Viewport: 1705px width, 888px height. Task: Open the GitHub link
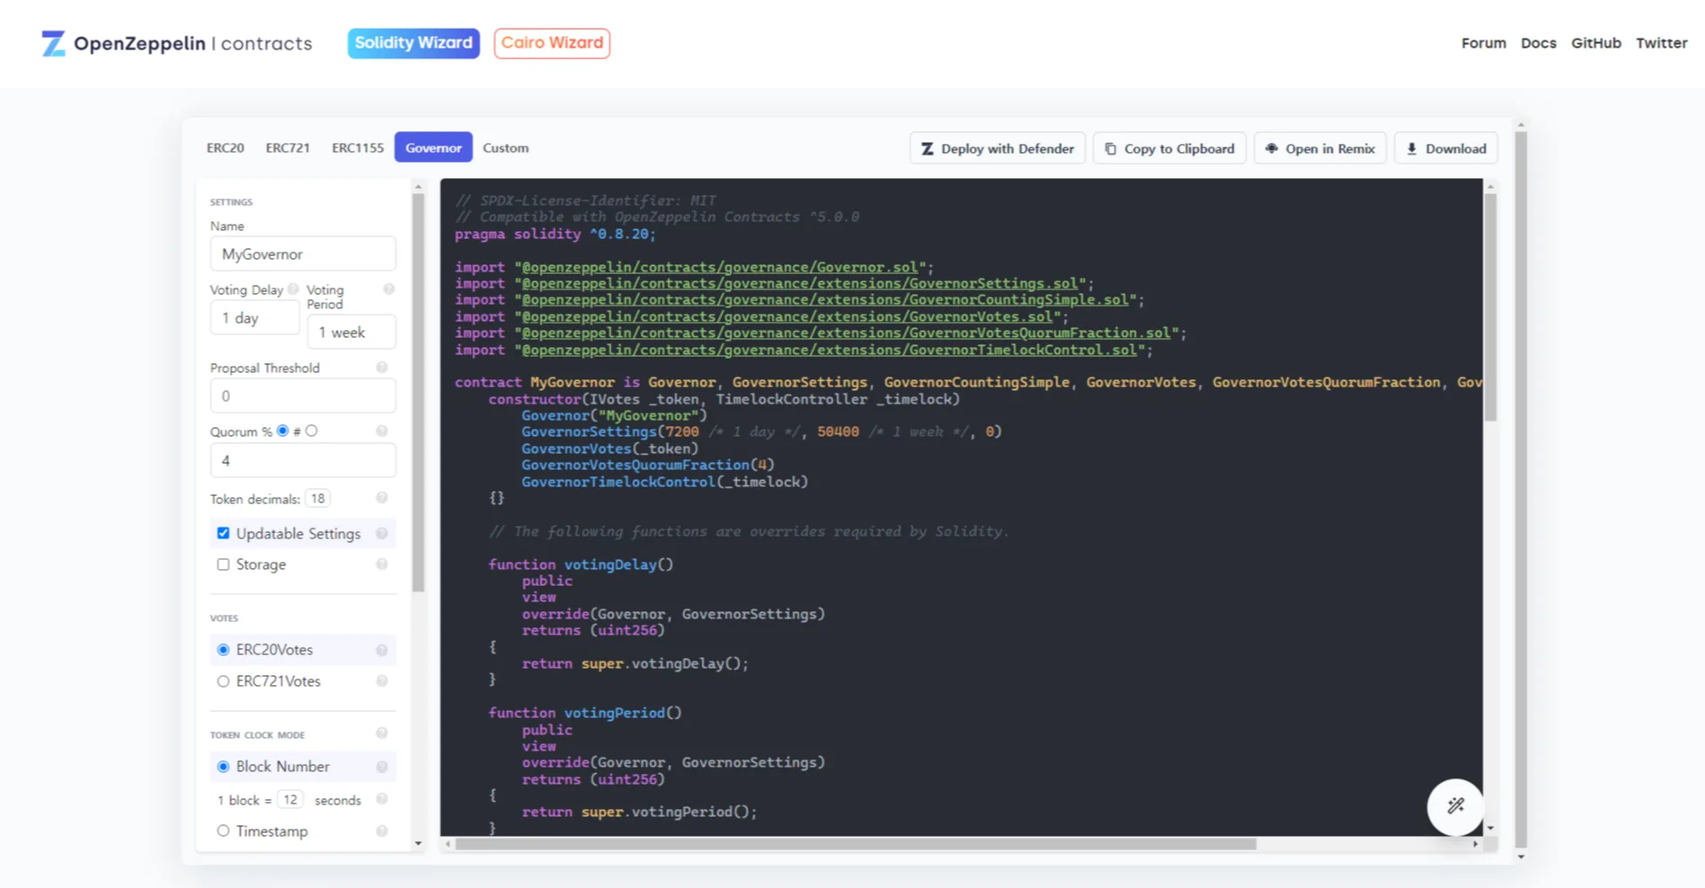(1596, 43)
